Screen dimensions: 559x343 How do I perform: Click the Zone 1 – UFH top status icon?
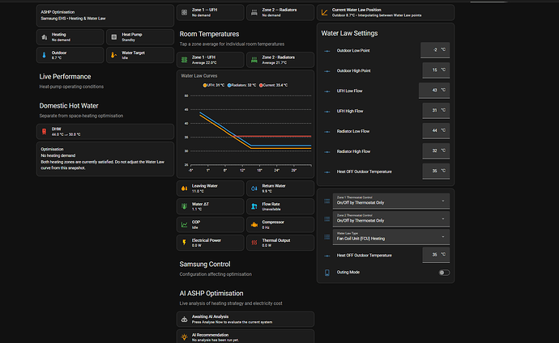point(185,12)
